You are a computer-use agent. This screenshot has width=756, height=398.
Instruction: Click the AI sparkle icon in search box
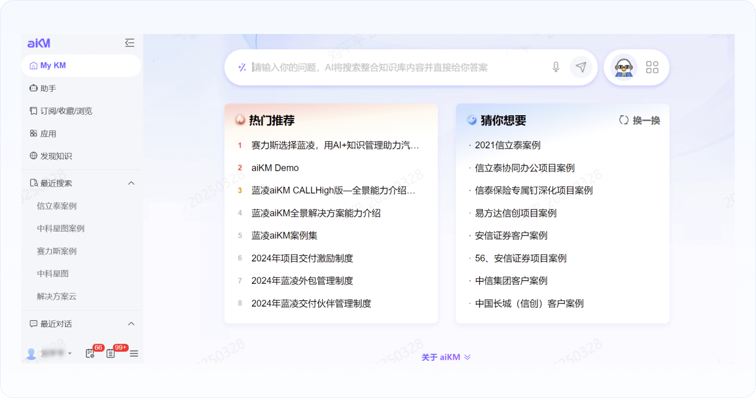pos(242,67)
